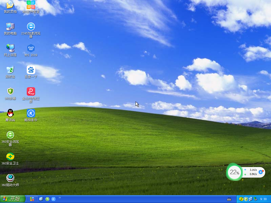Open My Documents (我的文档)
Screen dimensions: 271x203
point(10,6)
